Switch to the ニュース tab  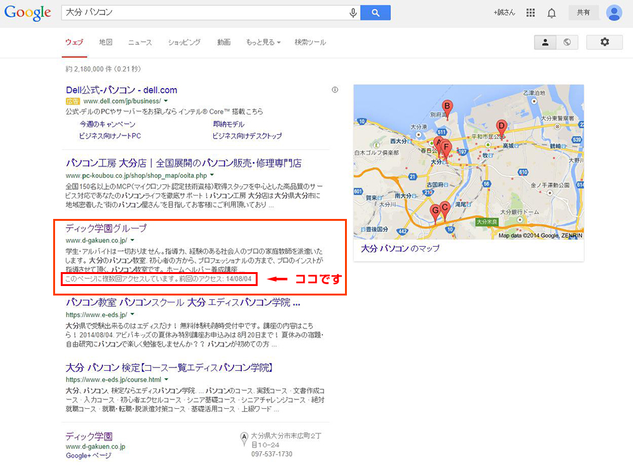pyautogui.click(x=140, y=42)
